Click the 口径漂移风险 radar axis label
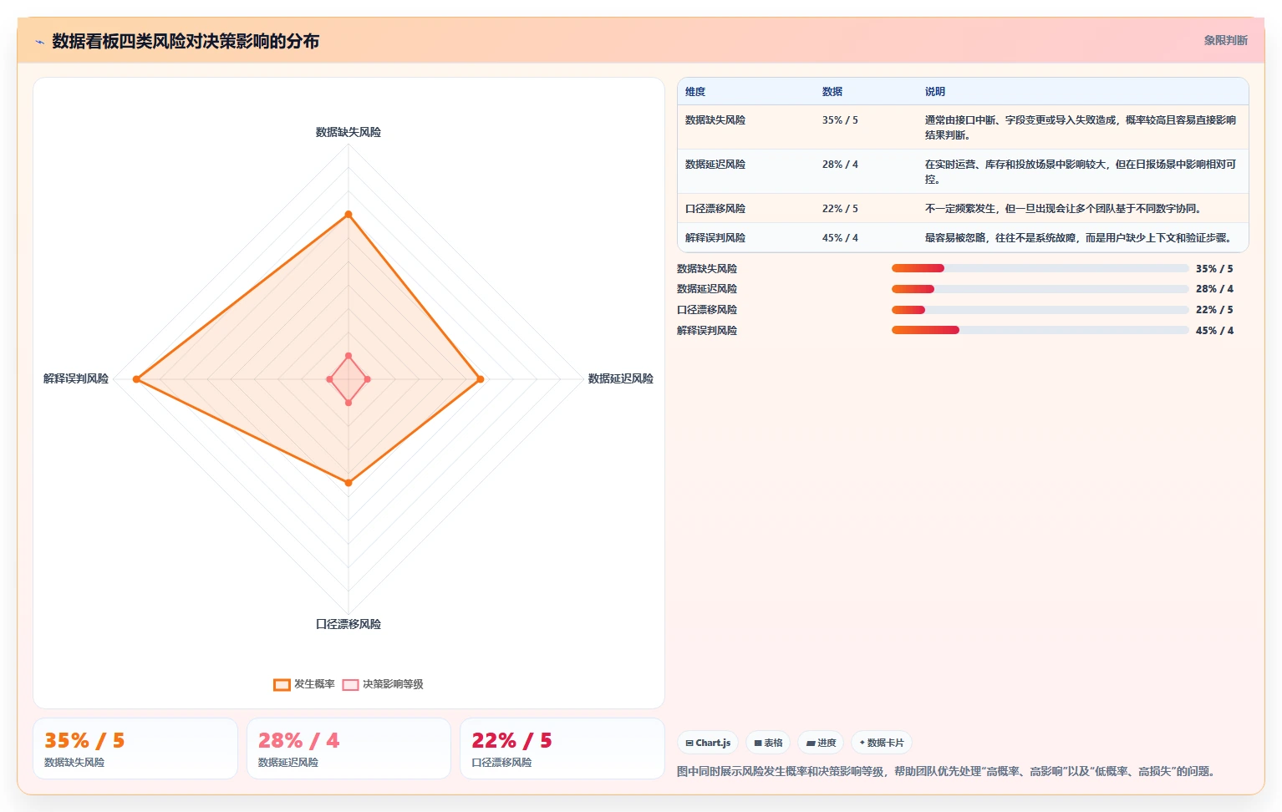The height and width of the screenshot is (812, 1282). pyautogui.click(x=348, y=624)
